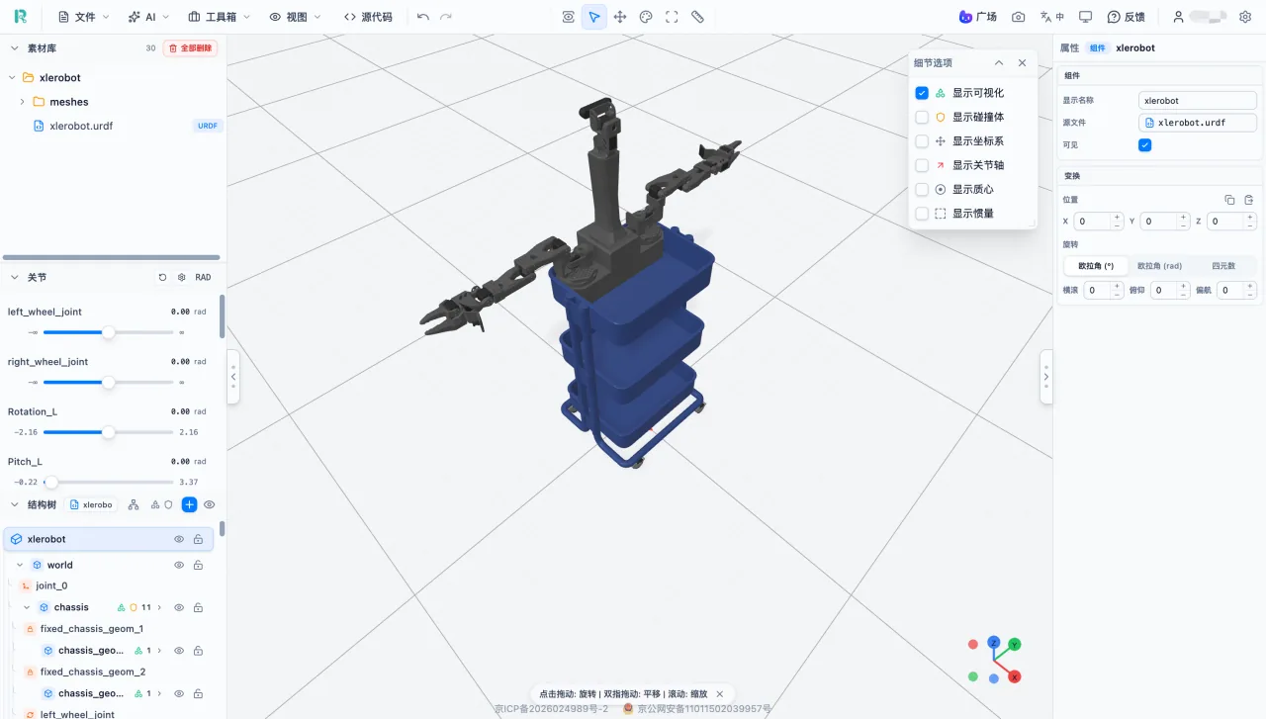Screen dimensions: 1266x719
Task: Select the pointer selection tool
Action: pos(594,17)
